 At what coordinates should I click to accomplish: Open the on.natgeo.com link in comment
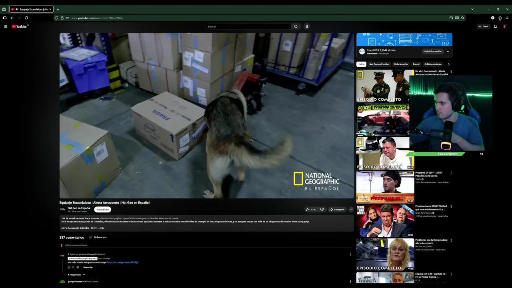pos(123,262)
